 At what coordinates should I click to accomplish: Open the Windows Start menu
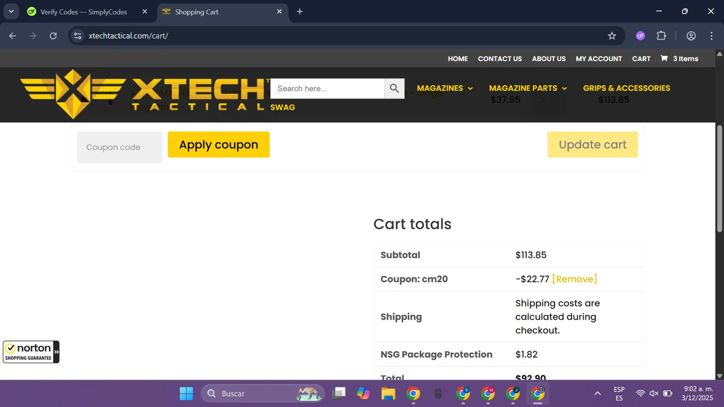pyautogui.click(x=186, y=393)
